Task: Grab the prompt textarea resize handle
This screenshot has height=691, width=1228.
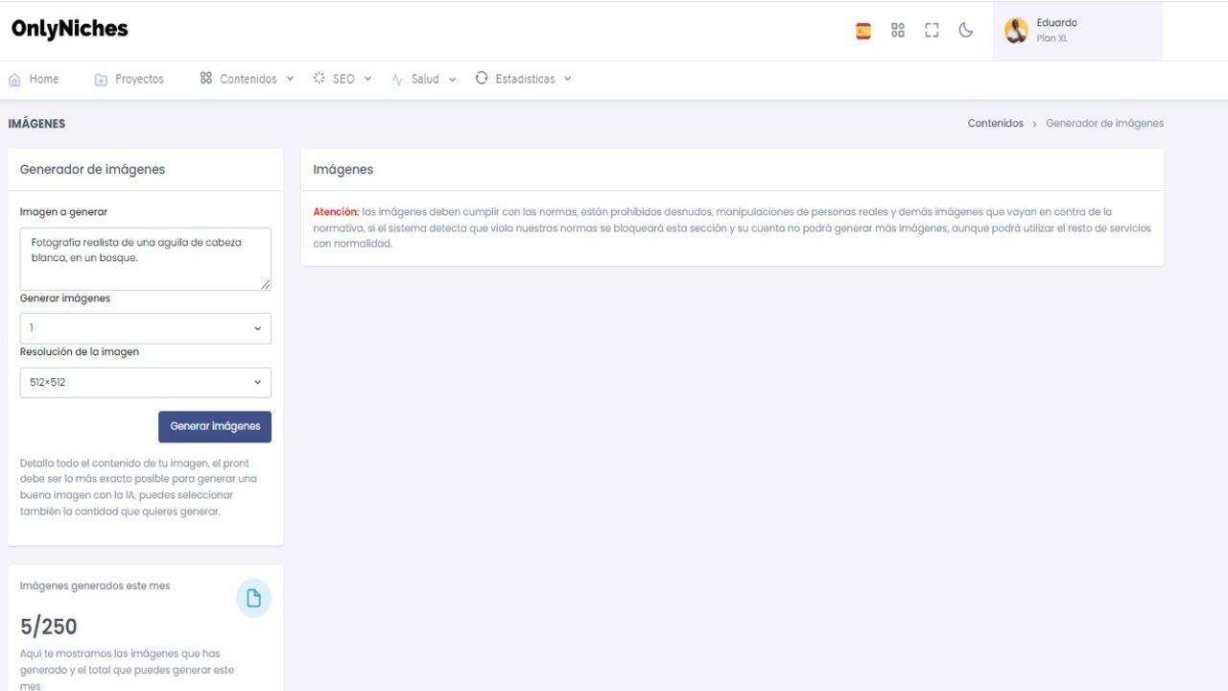Action: (x=266, y=284)
